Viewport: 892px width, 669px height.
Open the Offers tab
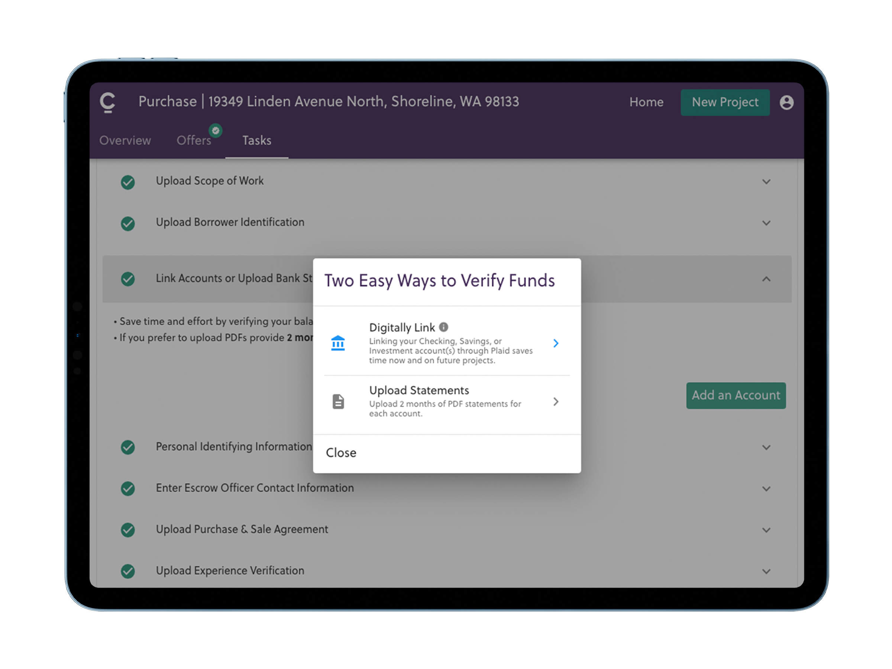click(194, 140)
